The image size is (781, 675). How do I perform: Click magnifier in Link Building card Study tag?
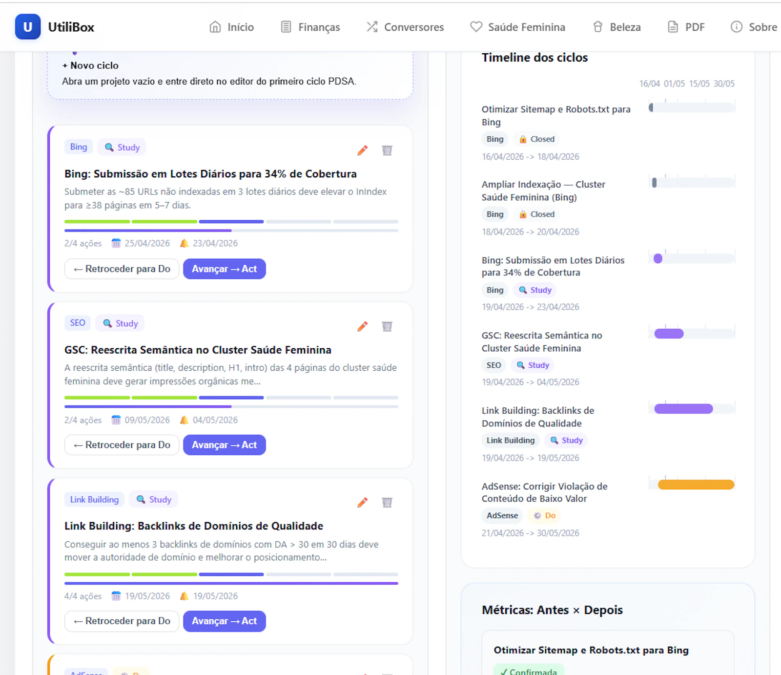pyautogui.click(x=141, y=499)
